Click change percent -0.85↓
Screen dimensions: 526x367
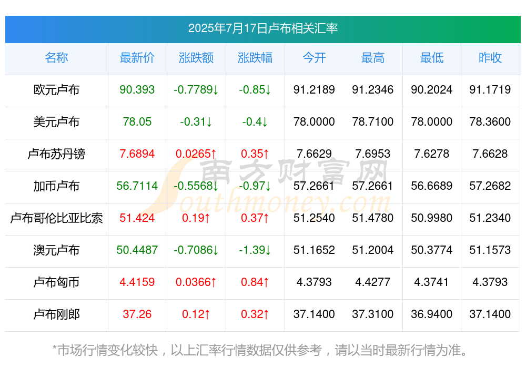point(255,89)
